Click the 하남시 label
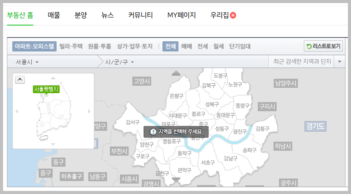The width and height of the screenshot is (351, 194). point(283,146)
